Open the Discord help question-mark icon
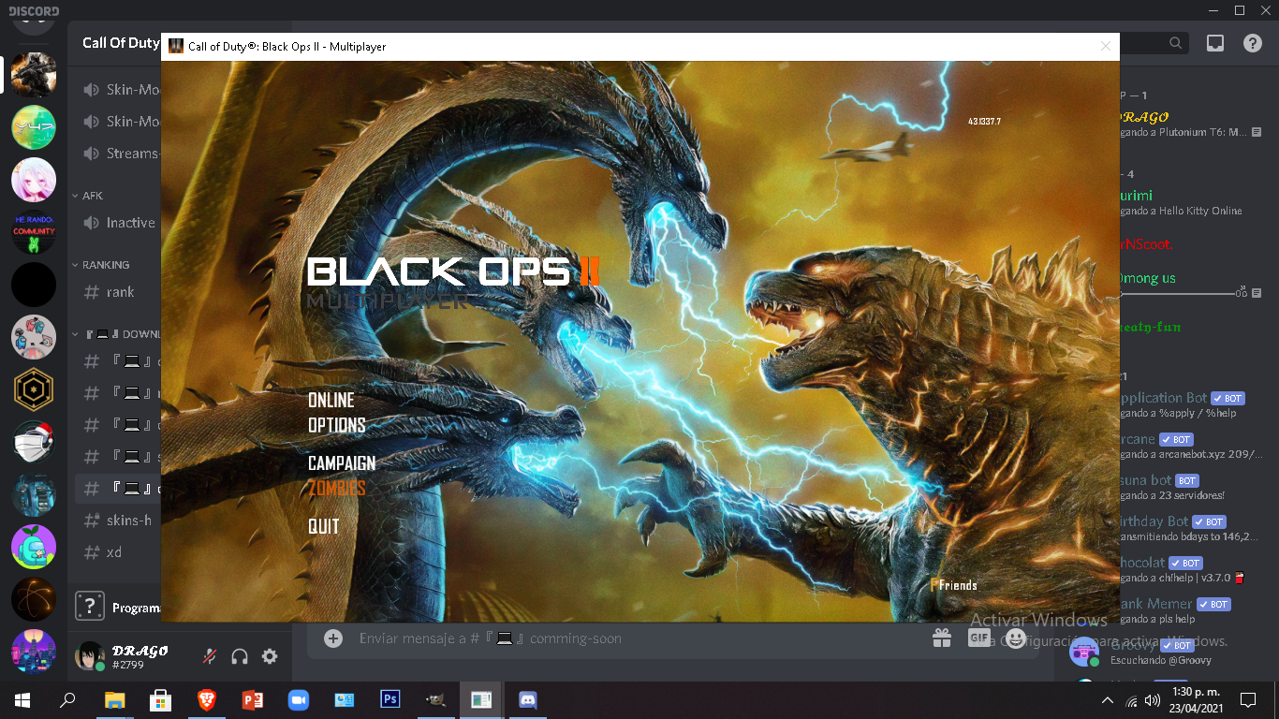 [1252, 43]
